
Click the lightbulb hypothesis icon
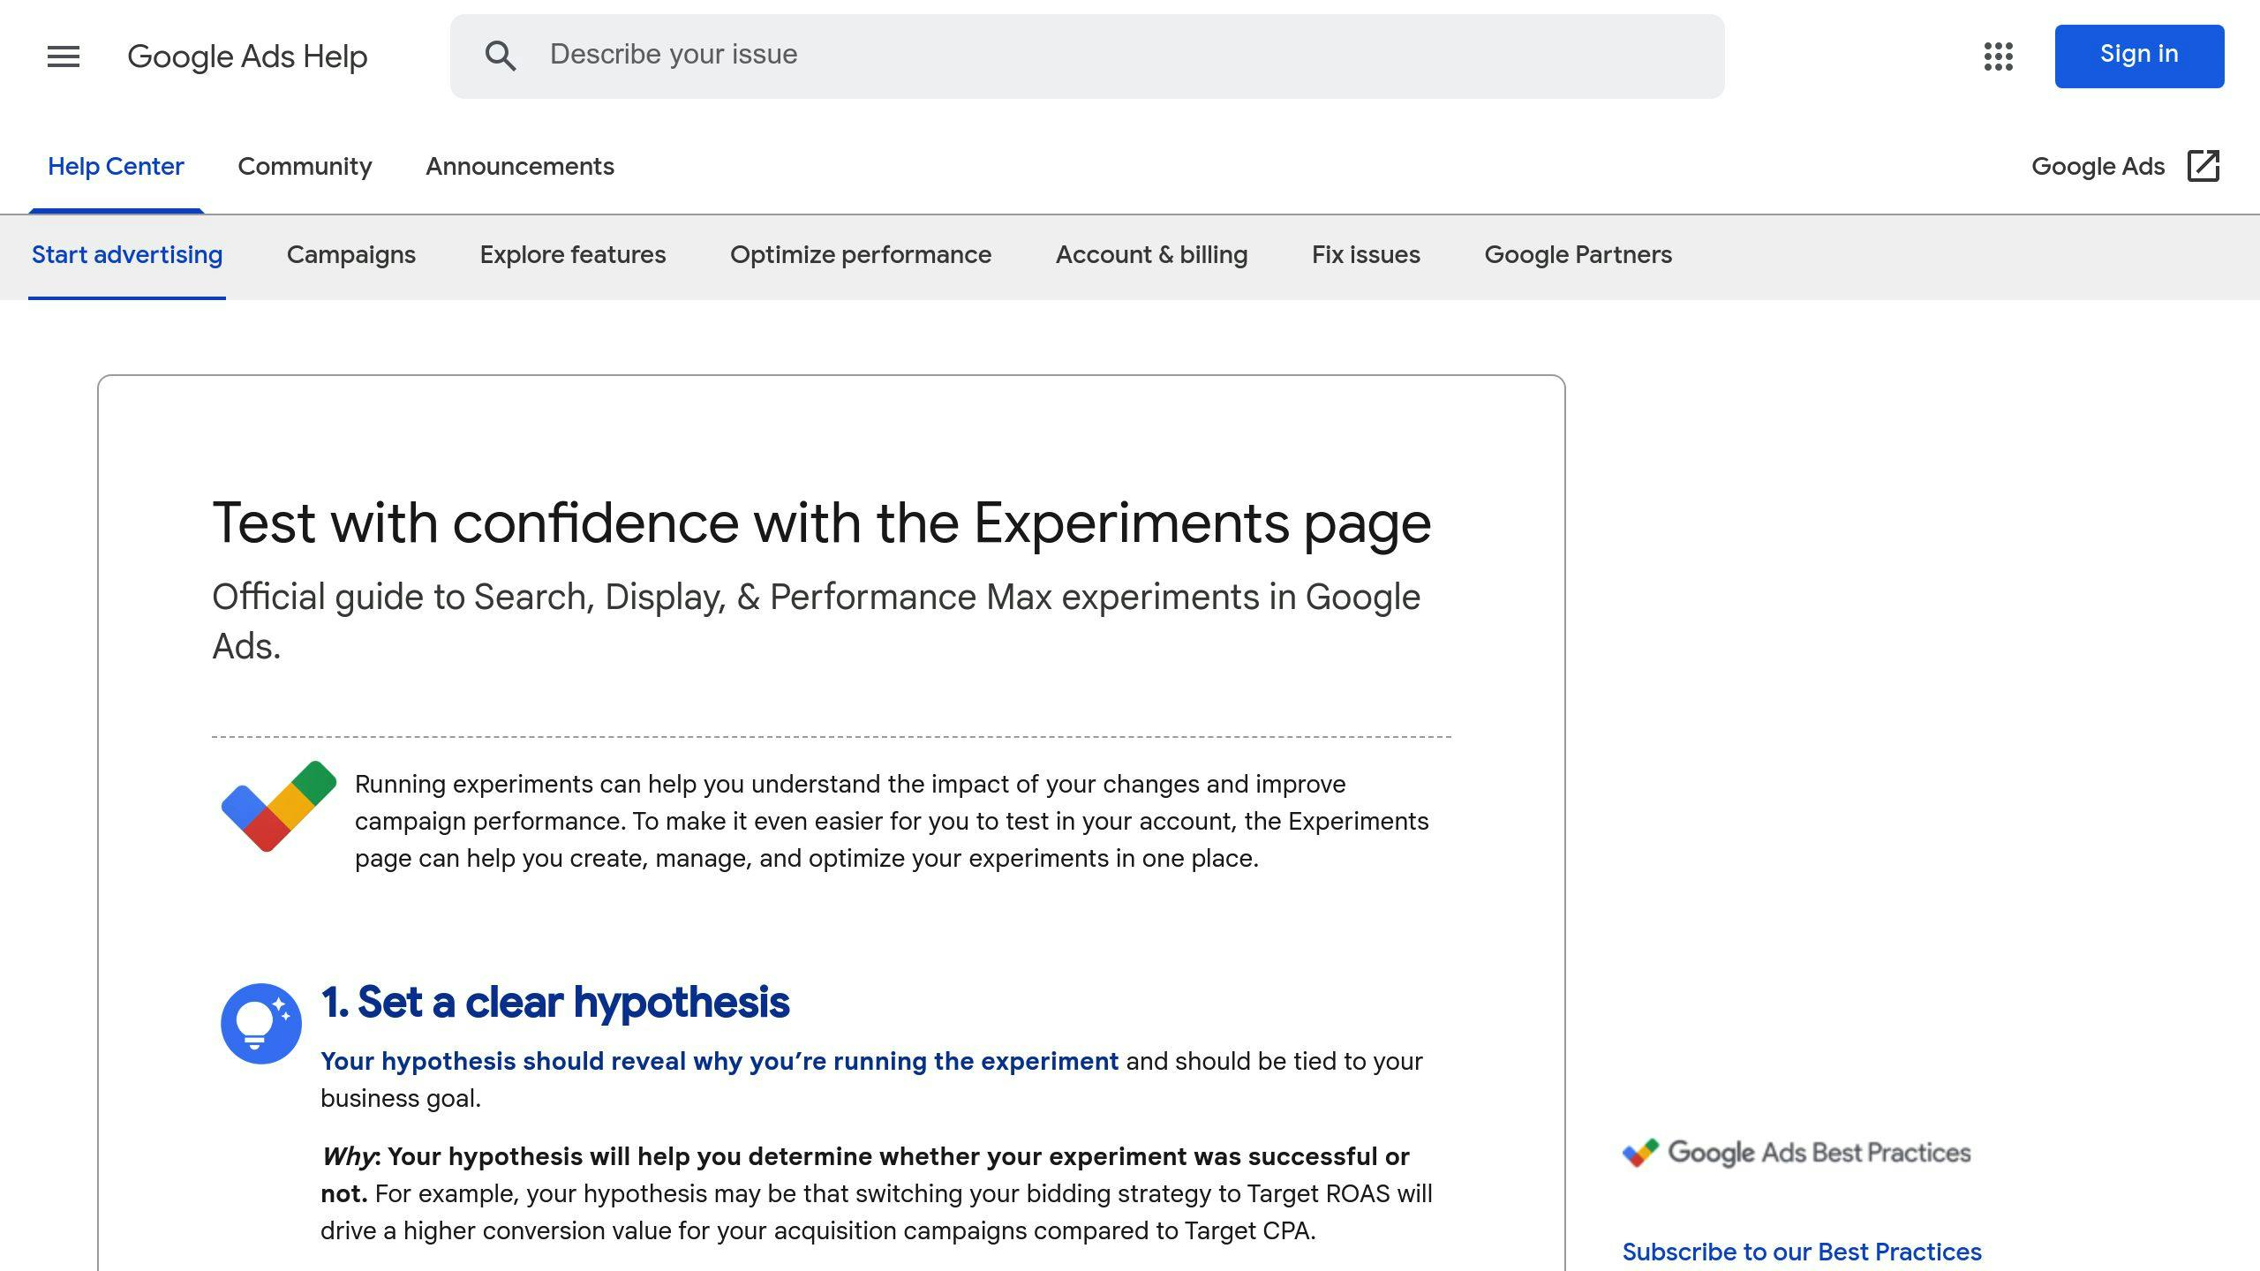261,1023
